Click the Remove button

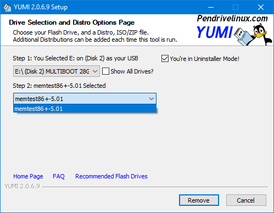199,200
